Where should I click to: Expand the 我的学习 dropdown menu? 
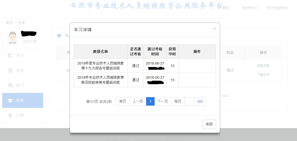tap(250, 8)
